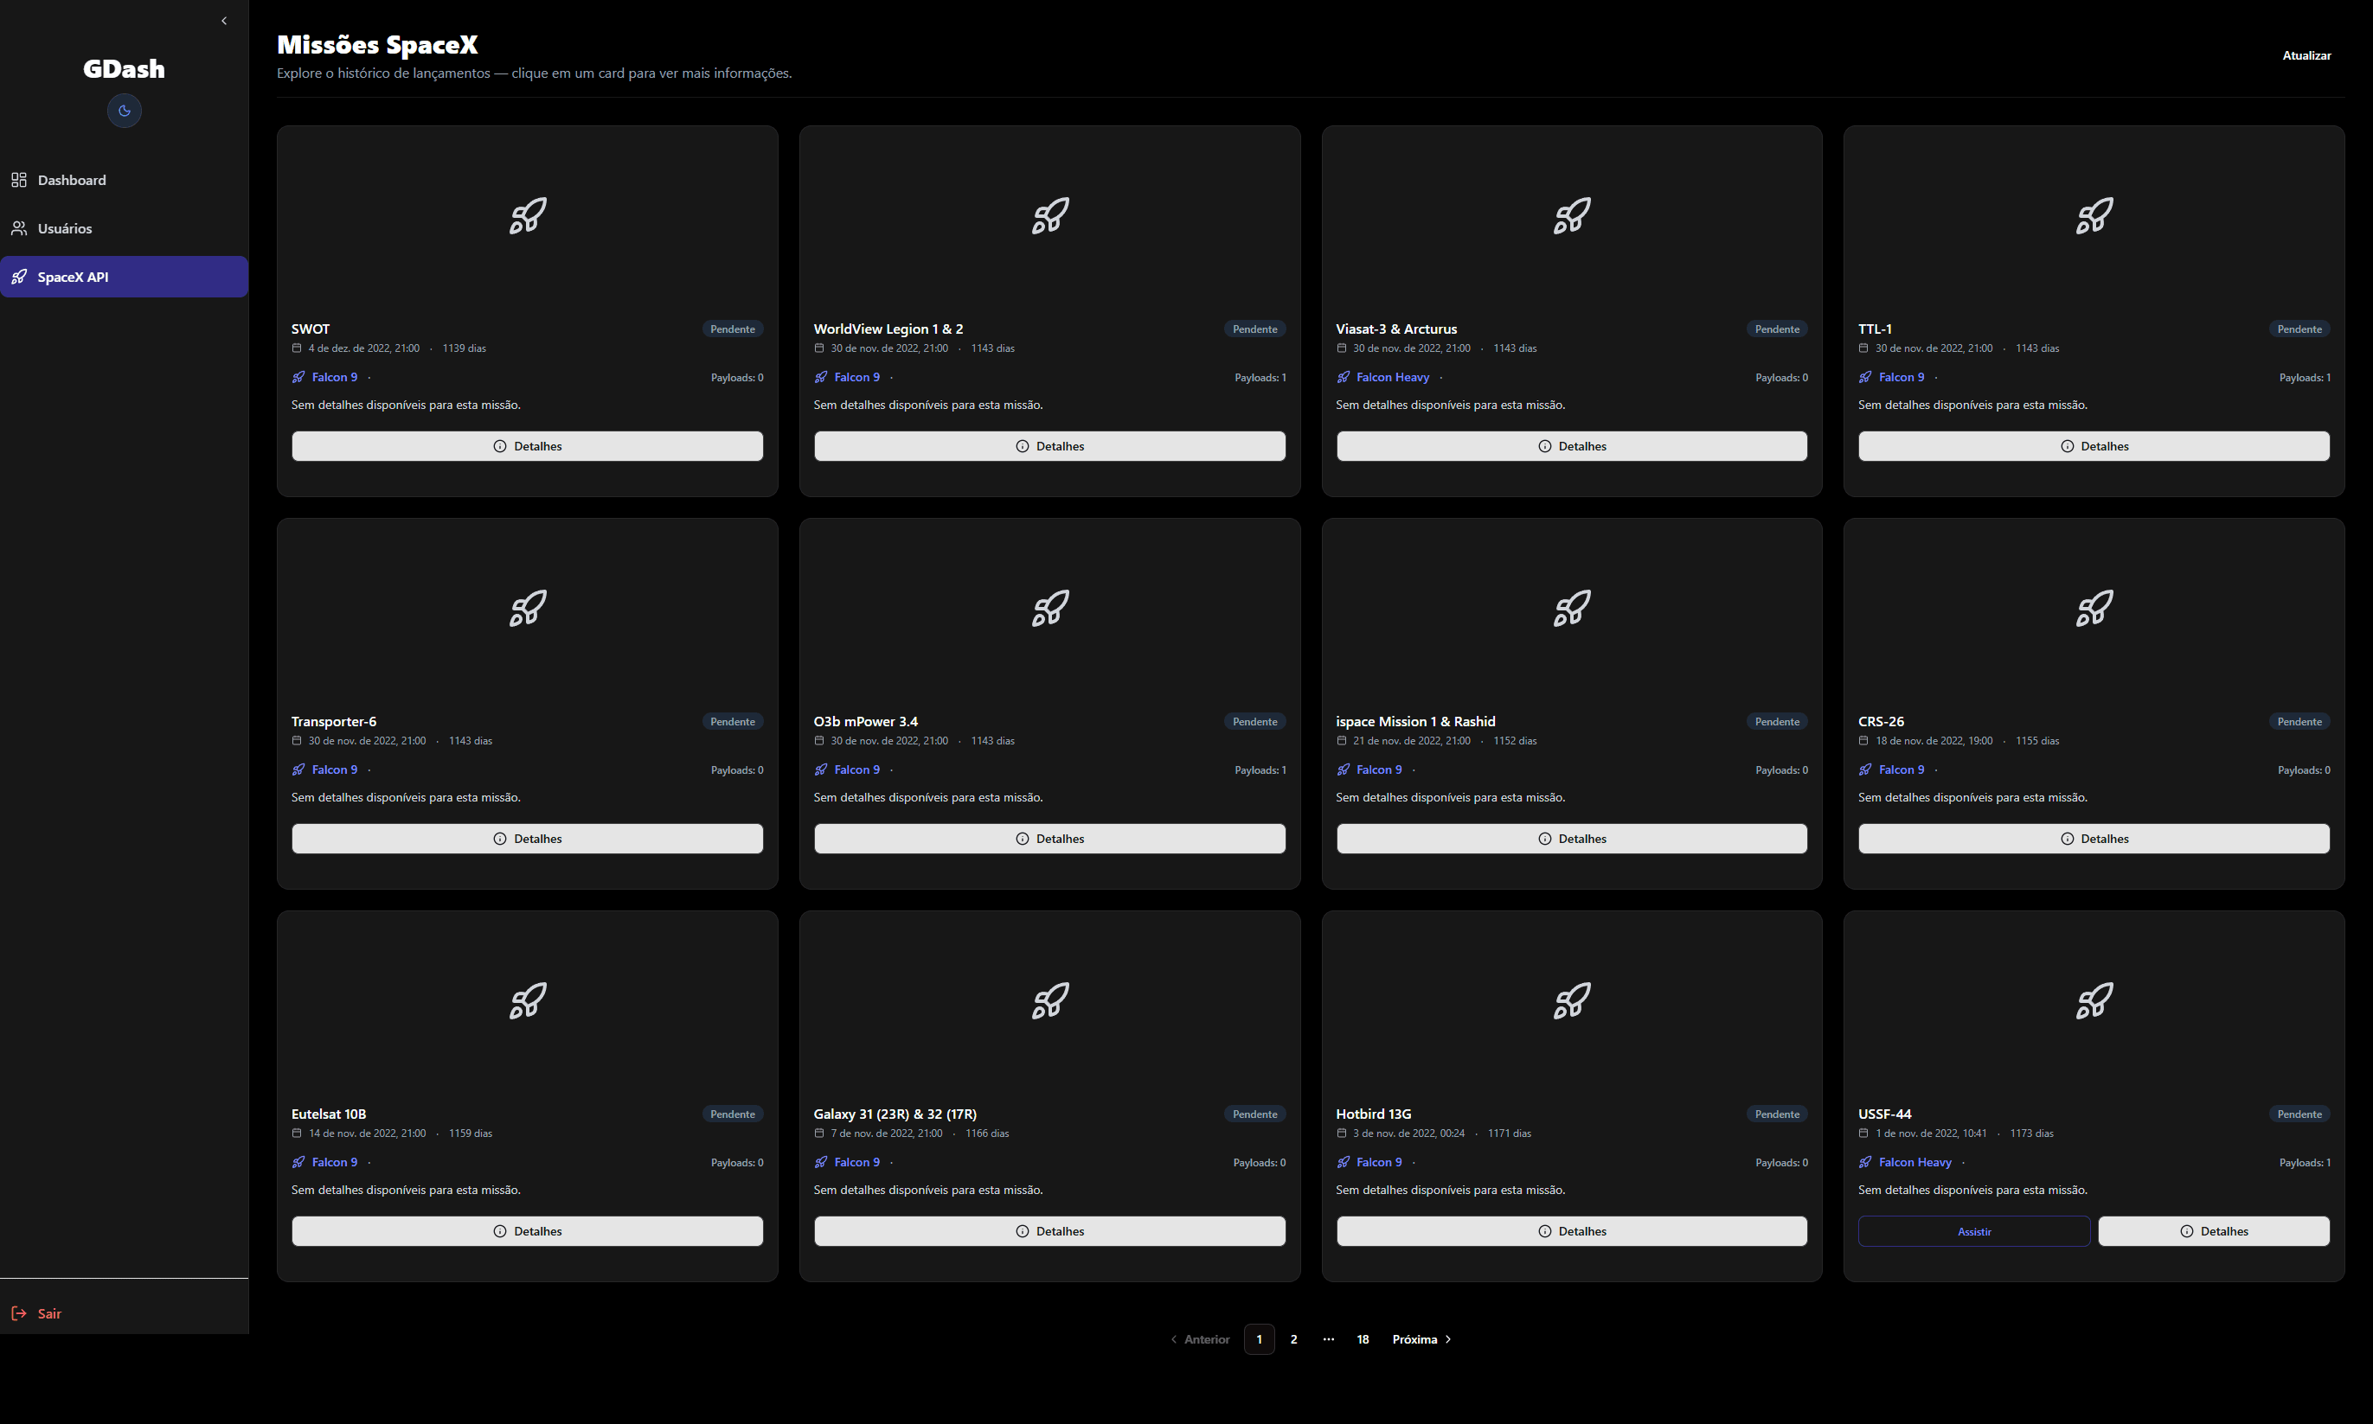Click the Hotbird 13G rocket placeholder icon
The height and width of the screenshot is (1424, 2373).
pyautogui.click(x=1571, y=1001)
